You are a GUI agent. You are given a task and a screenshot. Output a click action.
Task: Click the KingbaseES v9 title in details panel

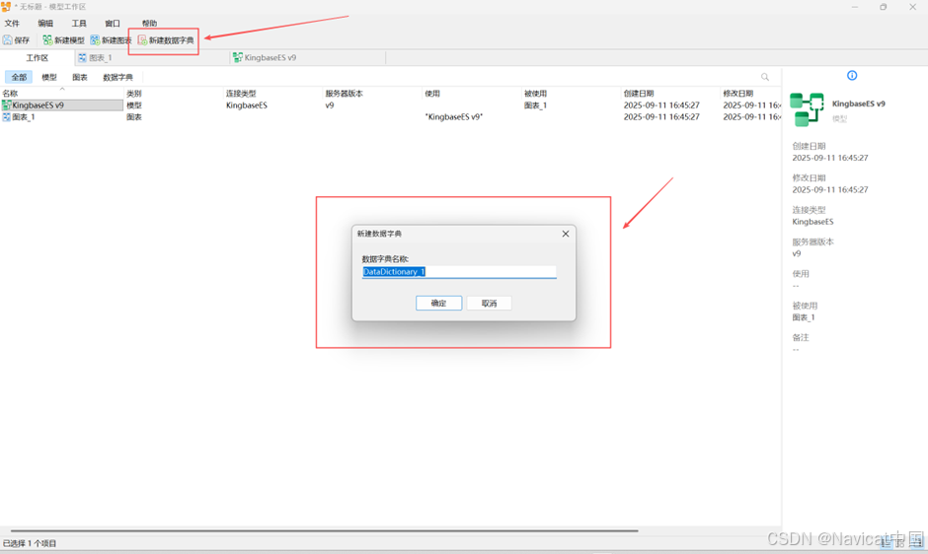(x=859, y=104)
